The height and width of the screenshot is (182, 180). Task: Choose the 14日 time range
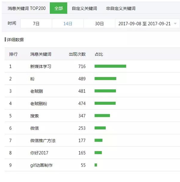coord(68,24)
